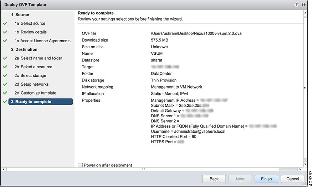Open step 2e Customize template
The image size is (313, 187).
(35, 93)
